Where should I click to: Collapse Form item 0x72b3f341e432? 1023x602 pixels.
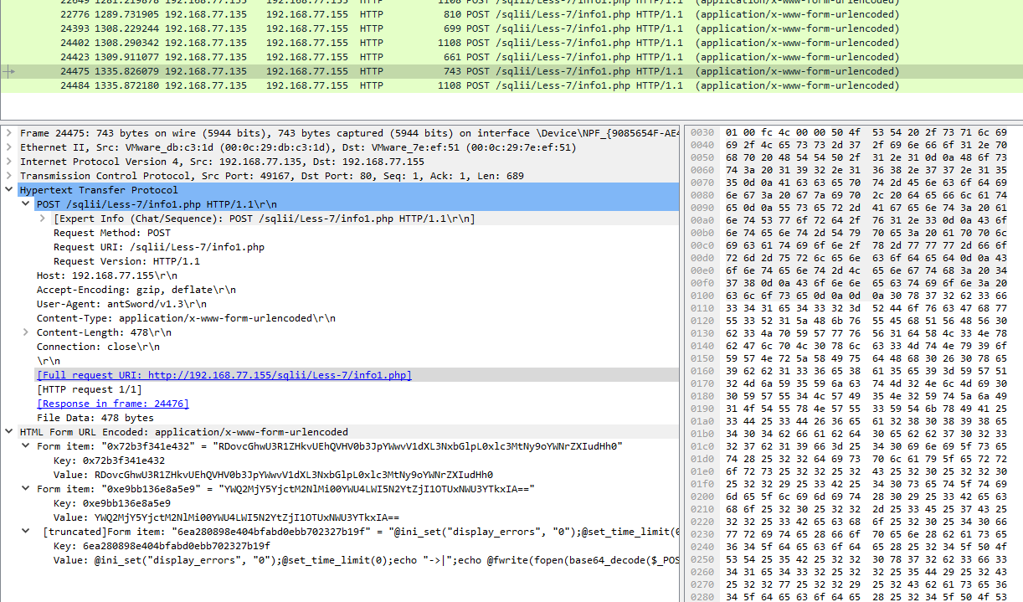click(26, 446)
